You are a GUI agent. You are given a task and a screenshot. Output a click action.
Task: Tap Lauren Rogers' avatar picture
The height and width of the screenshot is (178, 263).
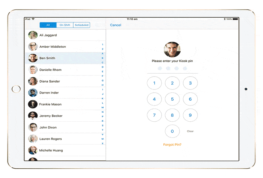(x=33, y=139)
